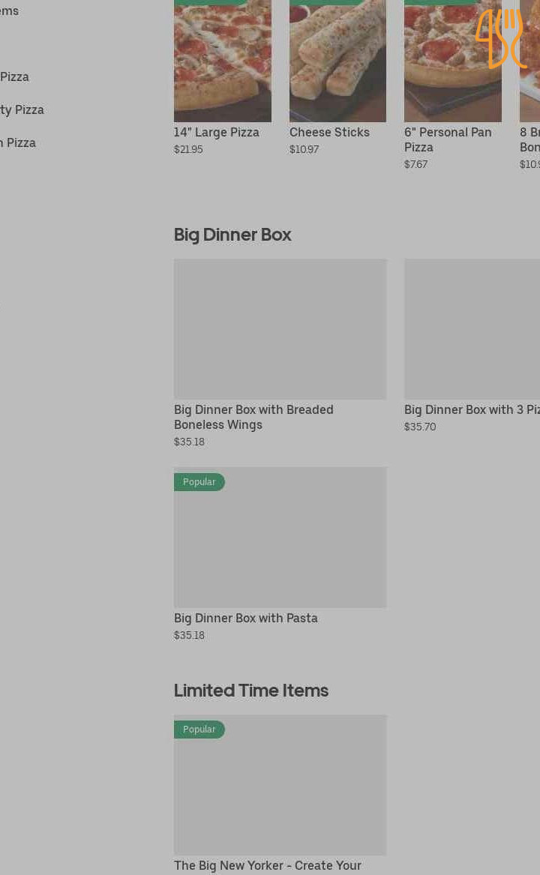Screen dimensions: 540x875
Task: Open Big Dinner Box with Pasta image
Action: (280, 538)
